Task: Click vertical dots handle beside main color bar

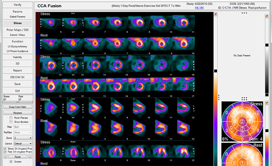Action: click(219, 97)
